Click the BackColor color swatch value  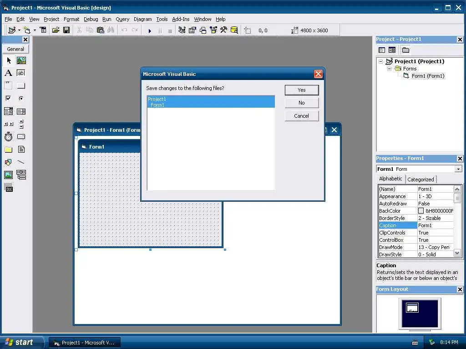(421, 211)
